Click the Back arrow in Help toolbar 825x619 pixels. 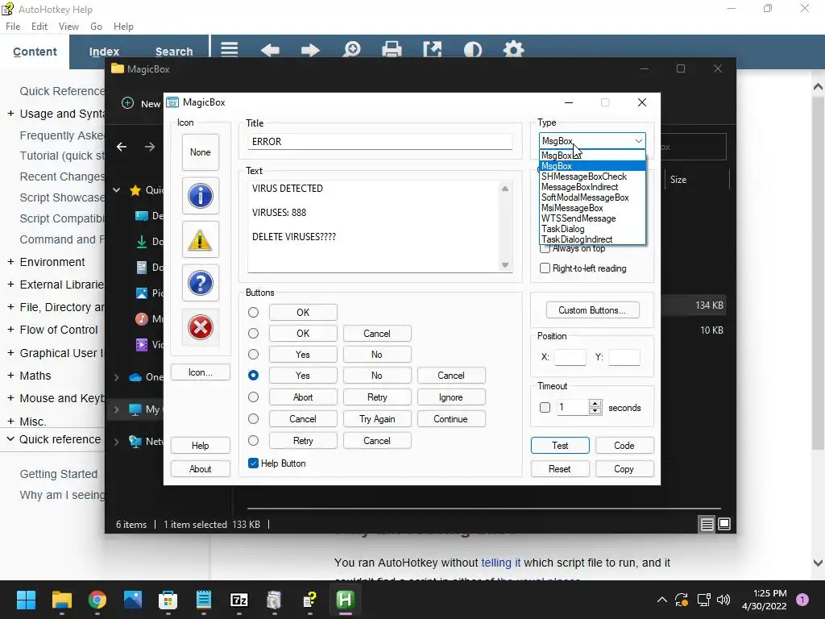[270, 51]
